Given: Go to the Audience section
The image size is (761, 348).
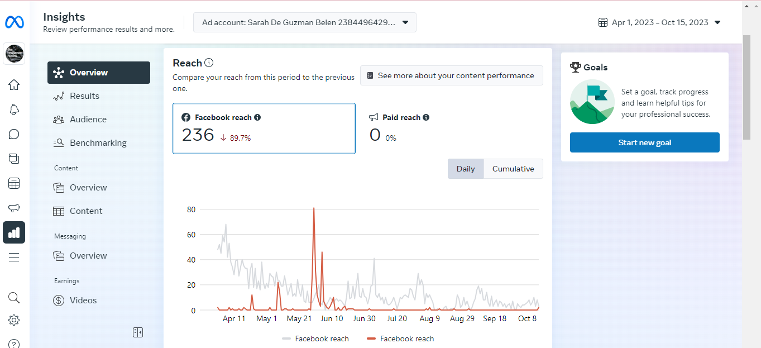Looking at the screenshot, I should click(88, 120).
